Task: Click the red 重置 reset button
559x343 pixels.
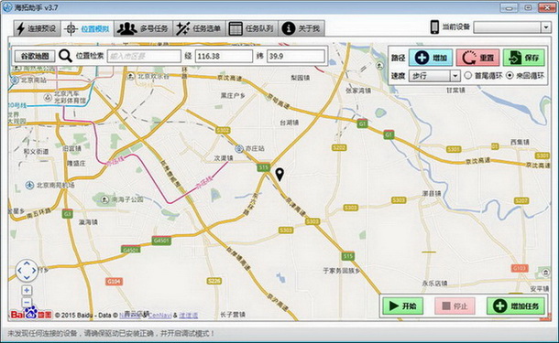Action: click(477, 58)
